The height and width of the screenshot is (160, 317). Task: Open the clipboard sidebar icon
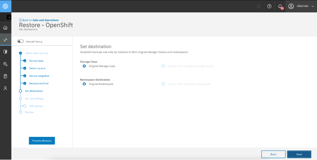(x=6, y=76)
